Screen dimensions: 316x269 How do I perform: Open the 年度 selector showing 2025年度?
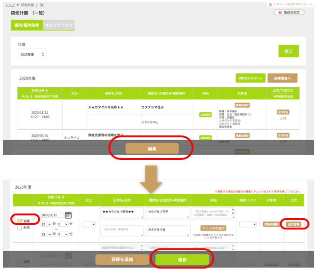coord(32,55)
